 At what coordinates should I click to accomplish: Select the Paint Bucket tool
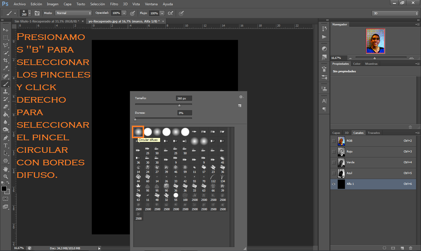pyautogui.click(x=6, y=114)
